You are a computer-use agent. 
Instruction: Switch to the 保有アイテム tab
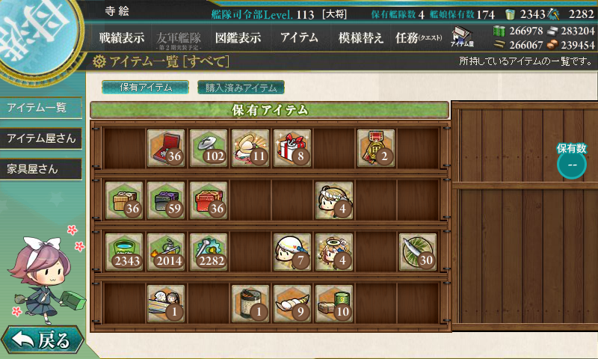click(x=145, y=88)
